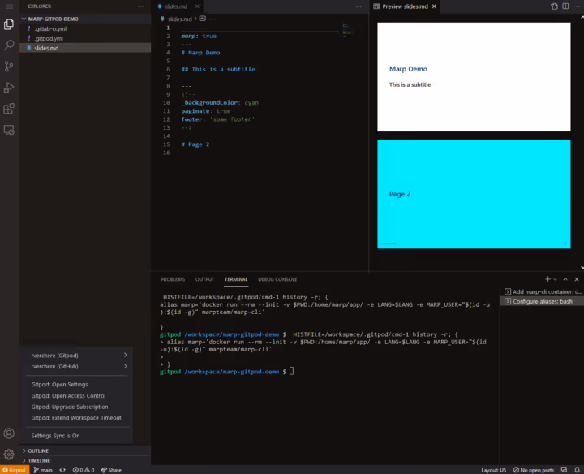Expand the OUTLINE section
The height and width of the screenshot is (474, 584).
click(38, 450)
